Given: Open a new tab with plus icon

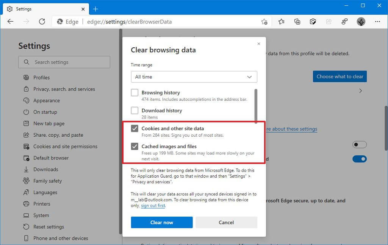Looking at the screenshot, I should (95, 9).
